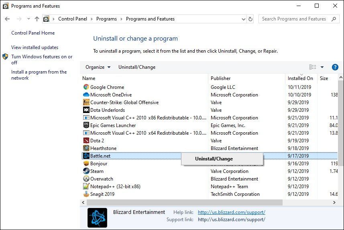Select the Steam row name

tap(97, 171)
